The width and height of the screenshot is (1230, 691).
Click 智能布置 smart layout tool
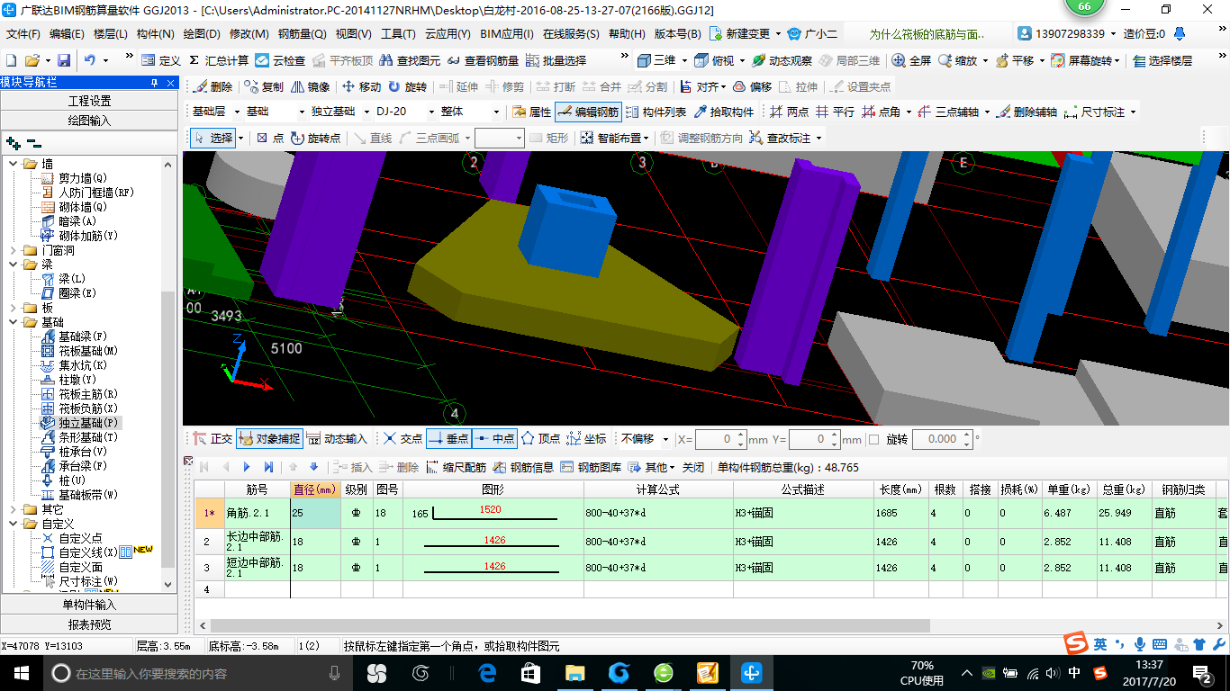pos(616,138)
